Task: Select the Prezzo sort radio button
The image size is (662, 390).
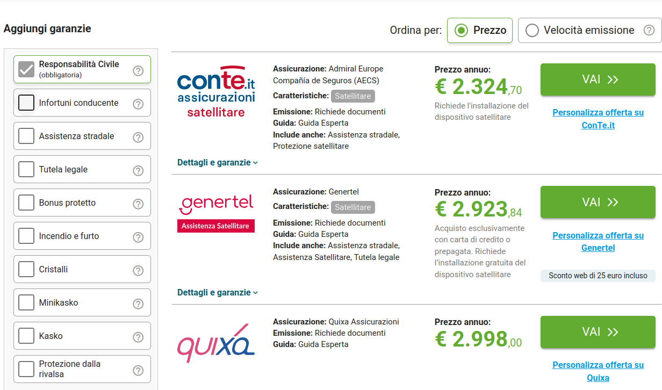Action: [461, 31]
